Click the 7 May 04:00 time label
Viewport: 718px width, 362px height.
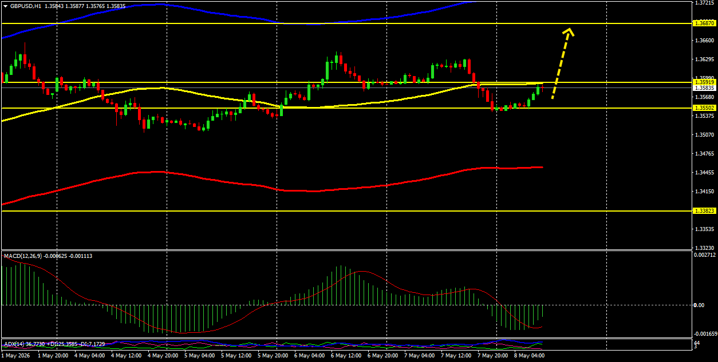coord(420,355)
